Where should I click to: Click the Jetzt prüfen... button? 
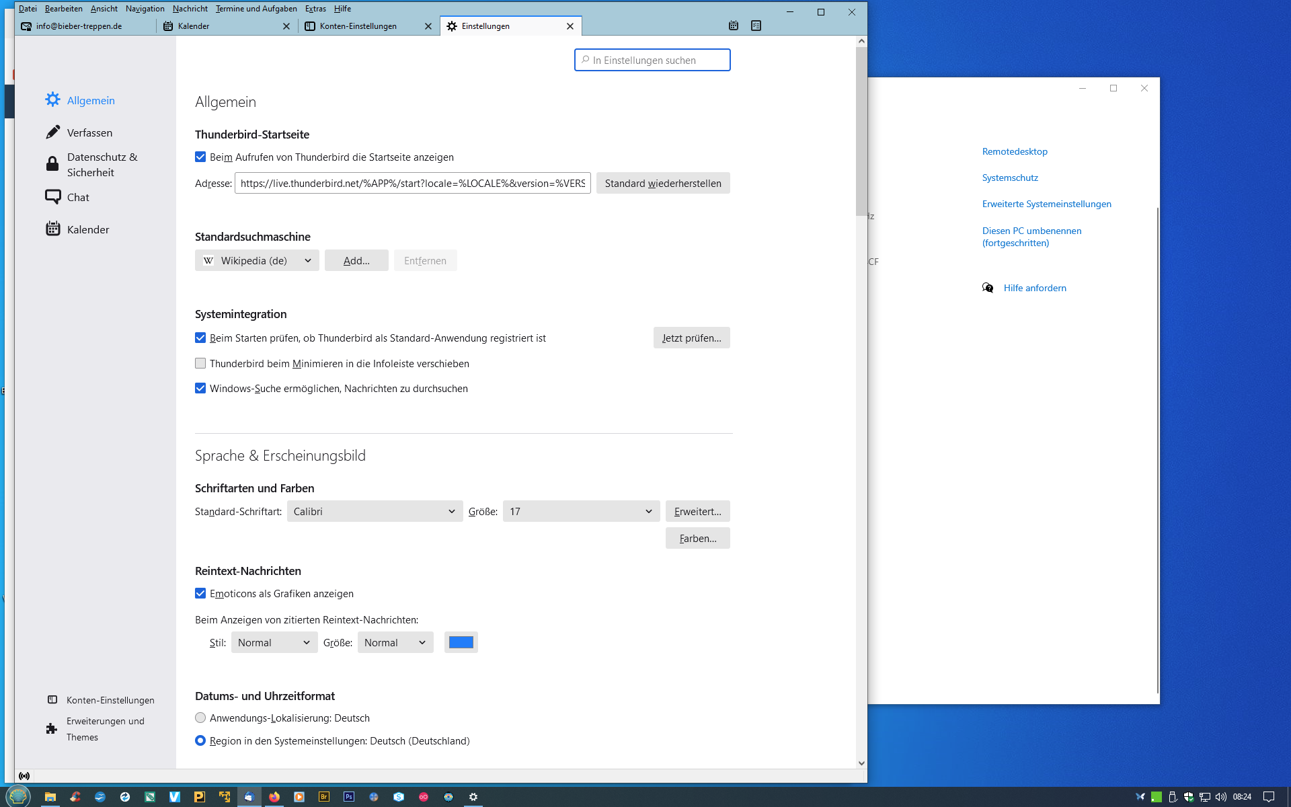[691, 338]
